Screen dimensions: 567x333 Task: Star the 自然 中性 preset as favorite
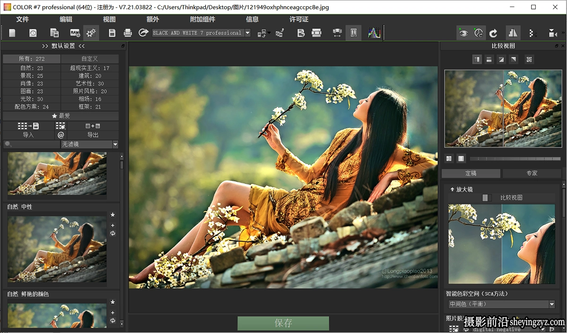pos(112,215)
